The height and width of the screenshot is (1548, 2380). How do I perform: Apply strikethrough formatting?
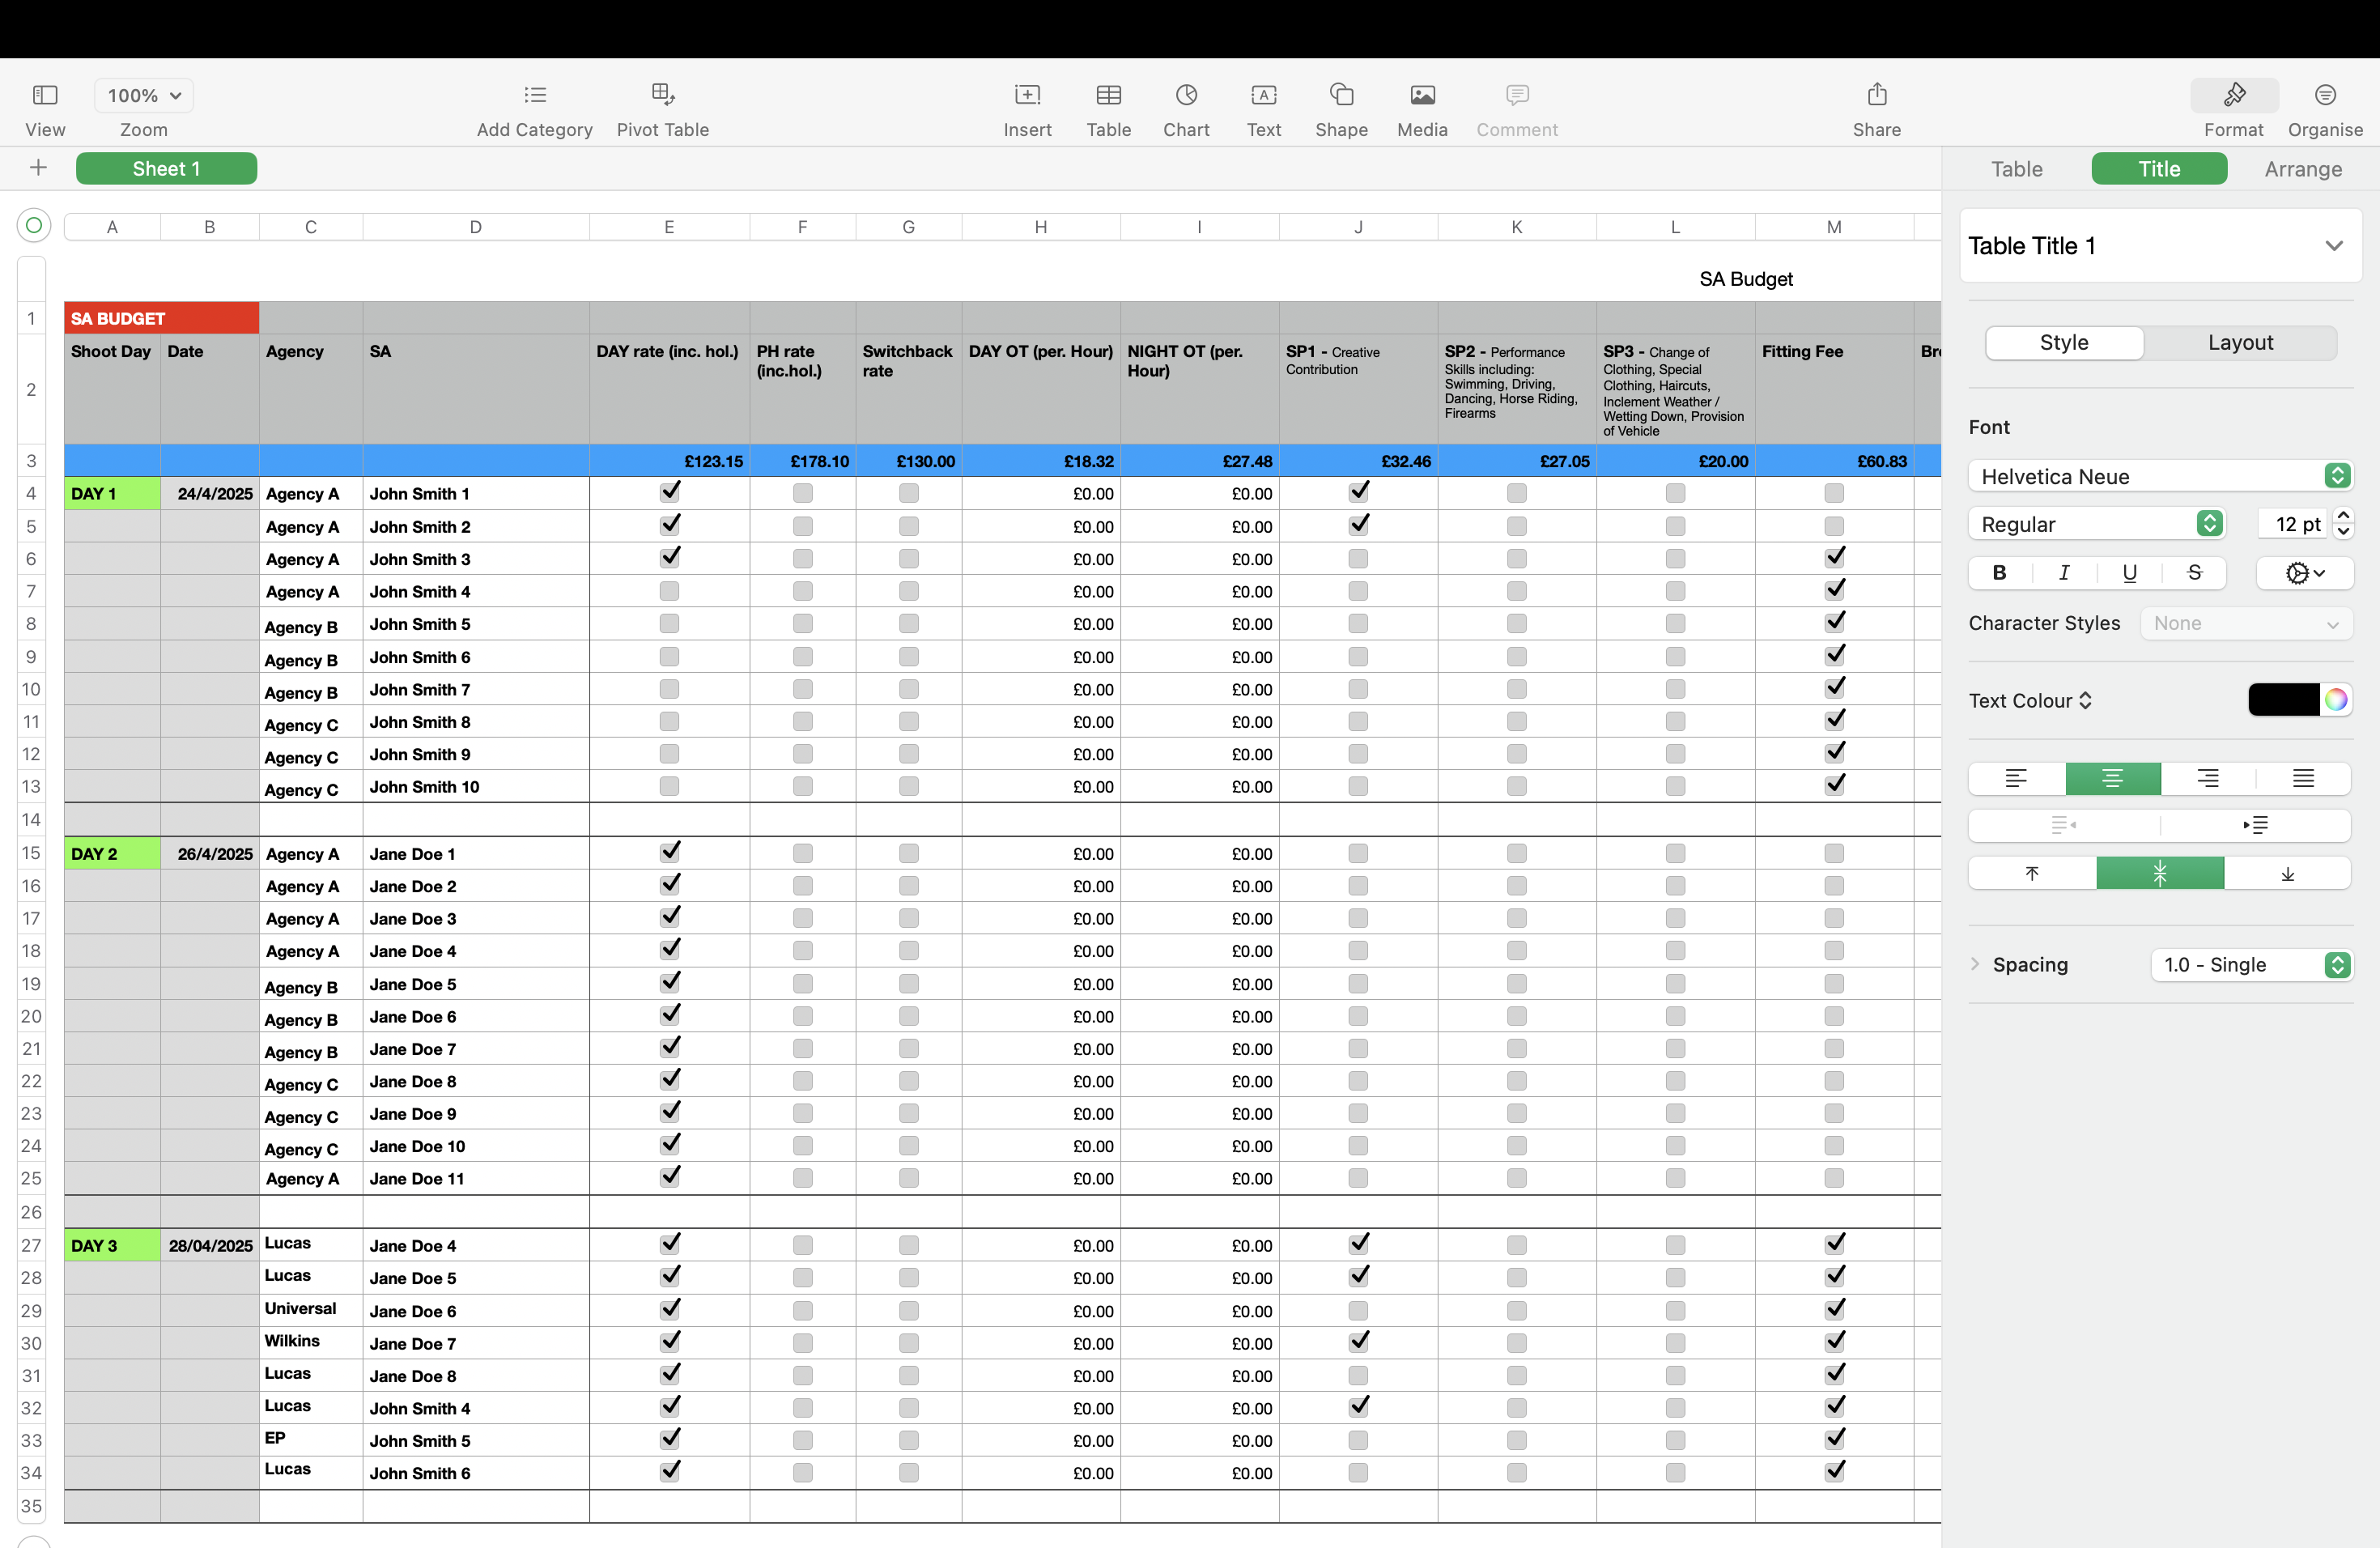2194,573
